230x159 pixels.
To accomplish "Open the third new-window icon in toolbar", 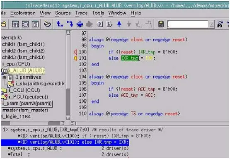I will click(35, 24).
